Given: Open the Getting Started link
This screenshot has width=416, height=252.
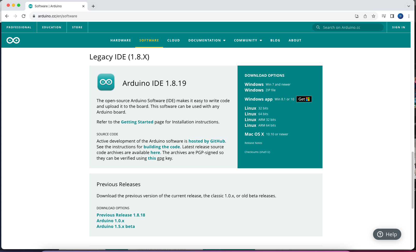Looking at the screenshot, I should point(137,122).
